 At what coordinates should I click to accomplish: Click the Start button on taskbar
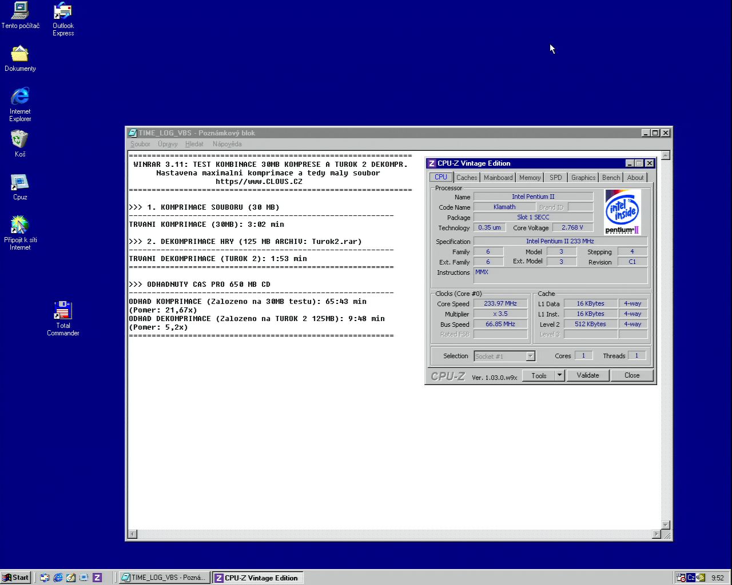[16, 578]
